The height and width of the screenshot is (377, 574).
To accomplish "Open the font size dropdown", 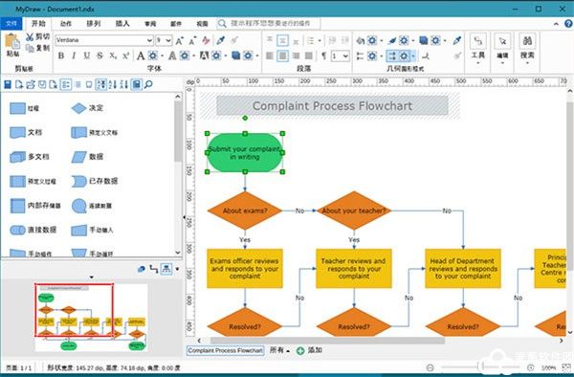I will coord(164,40).
